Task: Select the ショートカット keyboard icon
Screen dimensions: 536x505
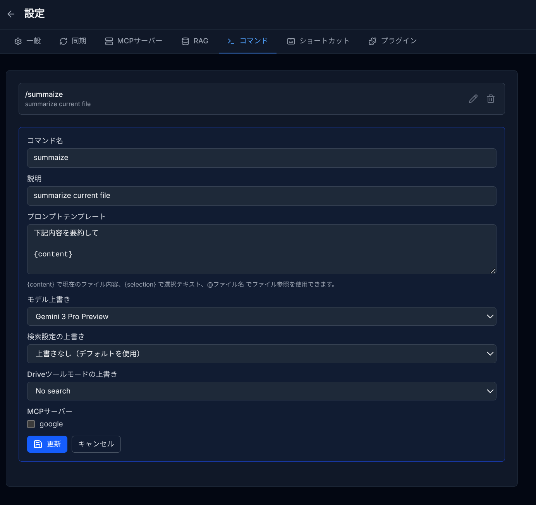Action: [291, 41]
